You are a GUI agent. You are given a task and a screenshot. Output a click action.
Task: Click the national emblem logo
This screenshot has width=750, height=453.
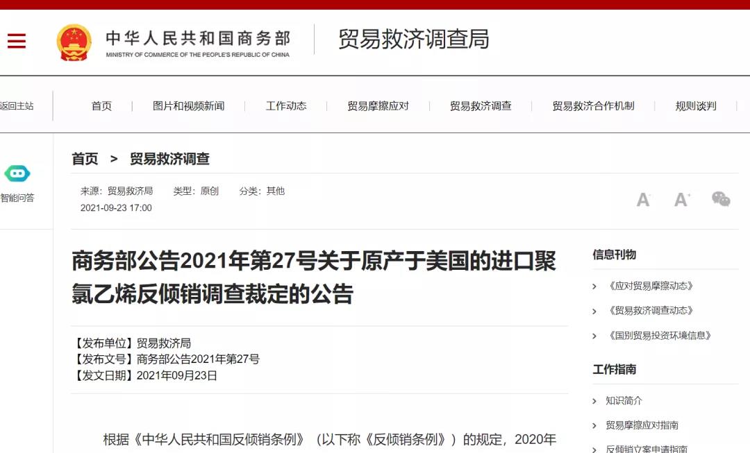(74, 42)
